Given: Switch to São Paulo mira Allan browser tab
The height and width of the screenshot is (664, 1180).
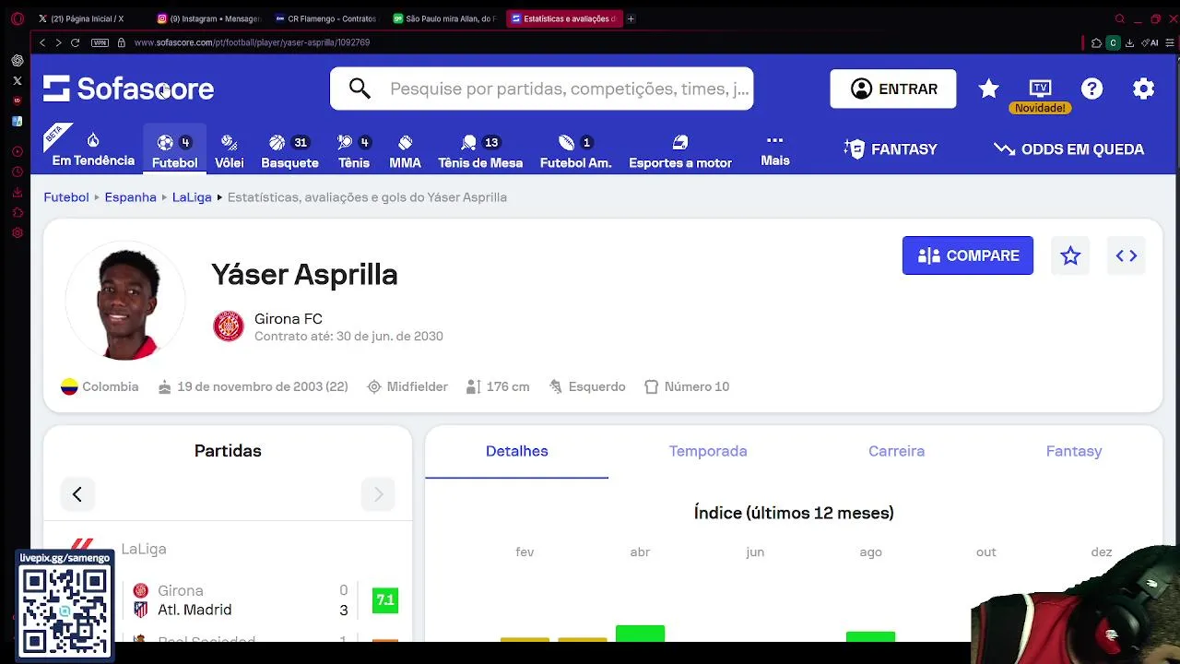Looking at the screenshot, I should point(444,18).
